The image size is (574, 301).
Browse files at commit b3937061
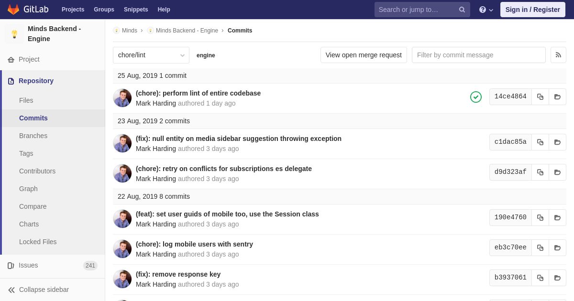tap(557, 278)
